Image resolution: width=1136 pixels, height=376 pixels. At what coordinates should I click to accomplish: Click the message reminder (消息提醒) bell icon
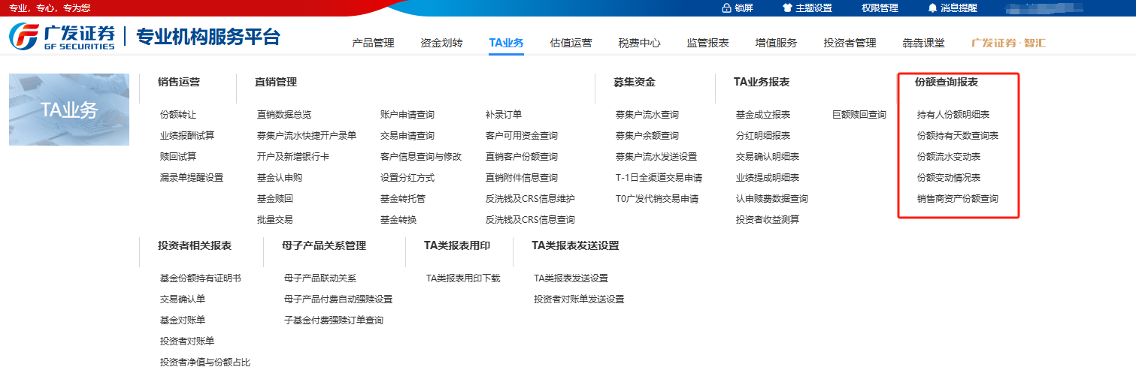click(x=932, y=8)
